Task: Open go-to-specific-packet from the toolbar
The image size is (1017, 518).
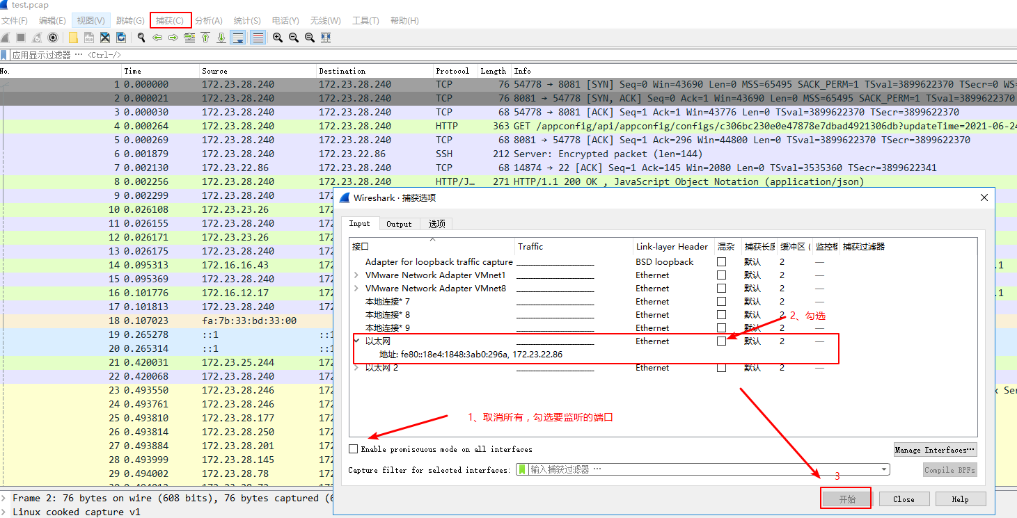Action: [189, 38]
